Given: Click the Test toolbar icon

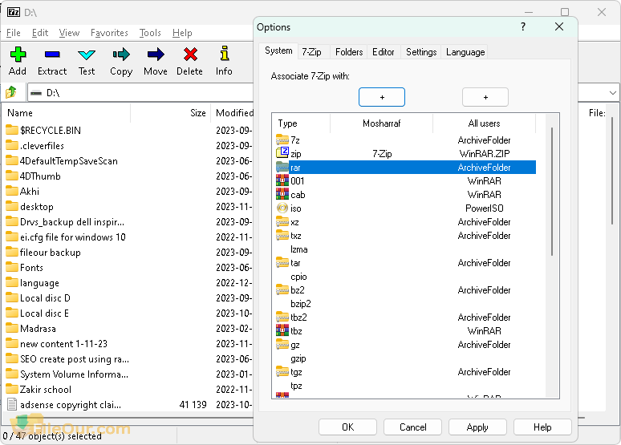Looking at the screenshot, I should point(87,55).
